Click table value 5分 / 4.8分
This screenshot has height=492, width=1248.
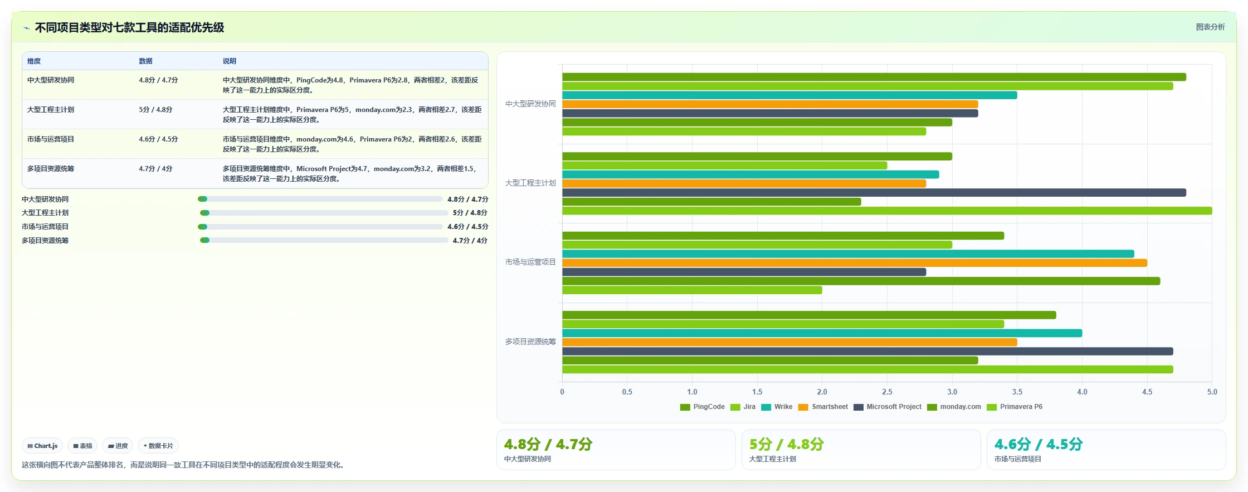[155, 110]
